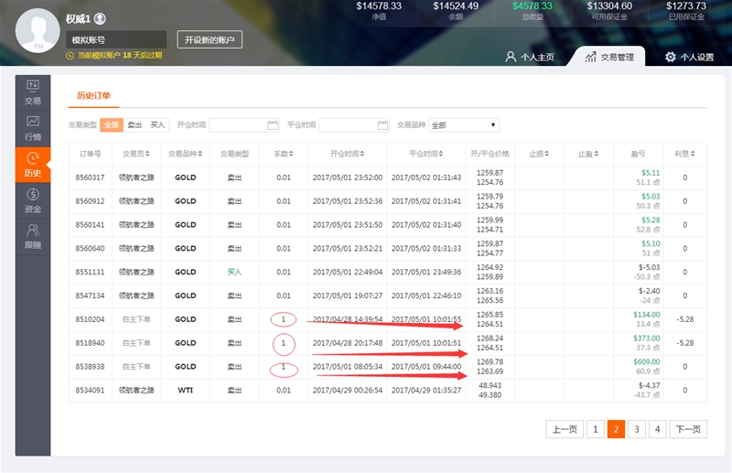The width and height of the screenshot is (732, 473).
Task: Open calendar icon for 开仓时间 filter
Action: click(x=273, y=125)
